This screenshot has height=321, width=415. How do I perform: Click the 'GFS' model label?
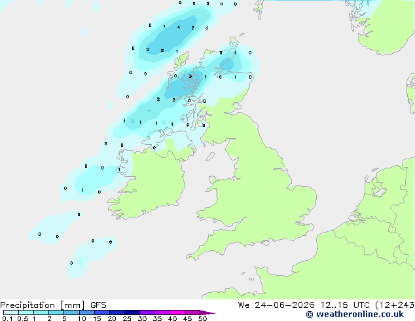pyautogui.click(x=98, y=305)
